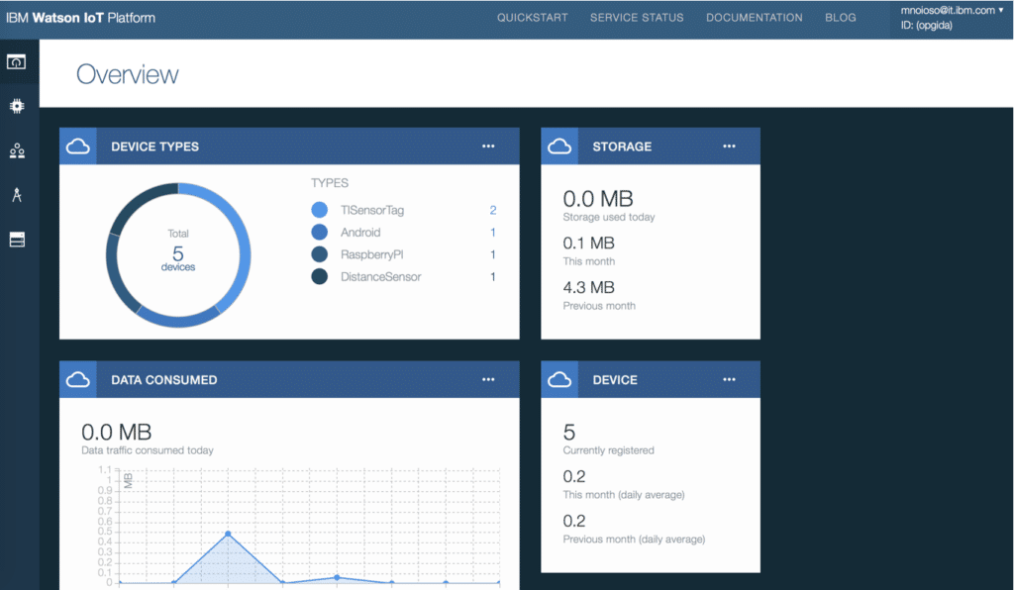1014x590 pixels.
Task: Open the compass icon in sidebar
Action: tap(17, 194)
